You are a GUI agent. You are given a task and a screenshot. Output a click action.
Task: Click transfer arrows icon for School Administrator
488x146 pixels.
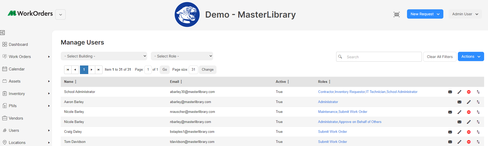click(478, 92)
